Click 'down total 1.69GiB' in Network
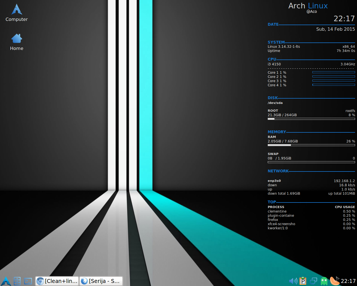This screenshot has height=286, width=357. (x=284, y=194)
